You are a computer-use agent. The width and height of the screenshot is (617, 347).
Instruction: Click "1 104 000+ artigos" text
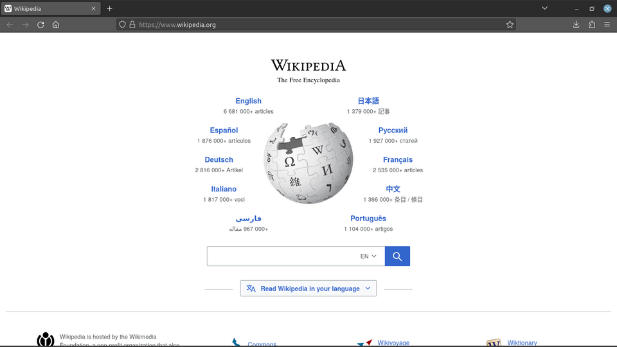click(368, 229)
